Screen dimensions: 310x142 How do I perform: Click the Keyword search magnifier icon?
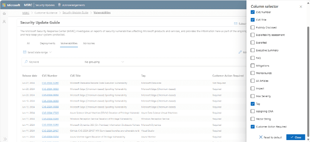click(x=26, y=62)
